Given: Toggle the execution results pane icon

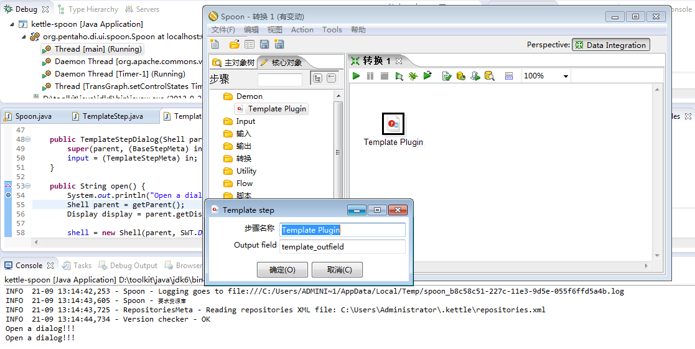Looking at the screenshot, I should click(x=509, y=76).
